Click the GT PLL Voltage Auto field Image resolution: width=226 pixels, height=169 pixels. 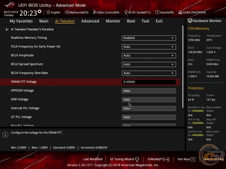(149, 117)
